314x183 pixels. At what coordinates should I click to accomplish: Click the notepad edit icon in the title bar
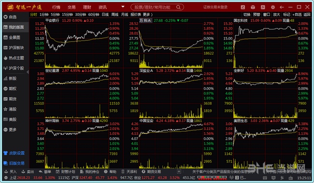tap(243, 7)
